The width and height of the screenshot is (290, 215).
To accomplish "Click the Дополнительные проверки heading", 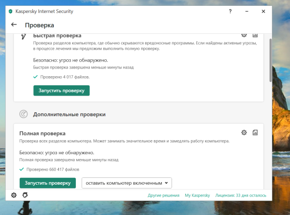I will point(69,114).
